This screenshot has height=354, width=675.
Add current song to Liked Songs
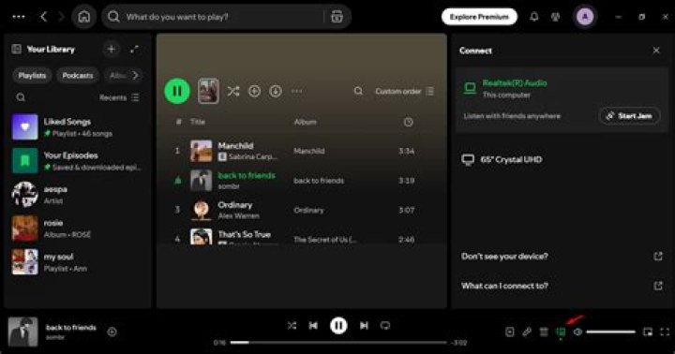112,332
